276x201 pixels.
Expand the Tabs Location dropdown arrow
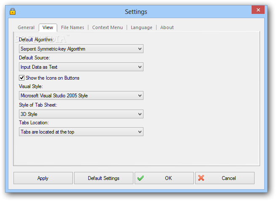click(140, 132)
